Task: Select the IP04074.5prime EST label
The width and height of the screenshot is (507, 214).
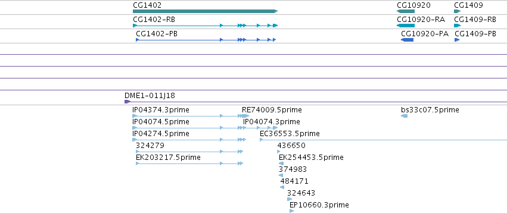Action: (x=161, y=122)
